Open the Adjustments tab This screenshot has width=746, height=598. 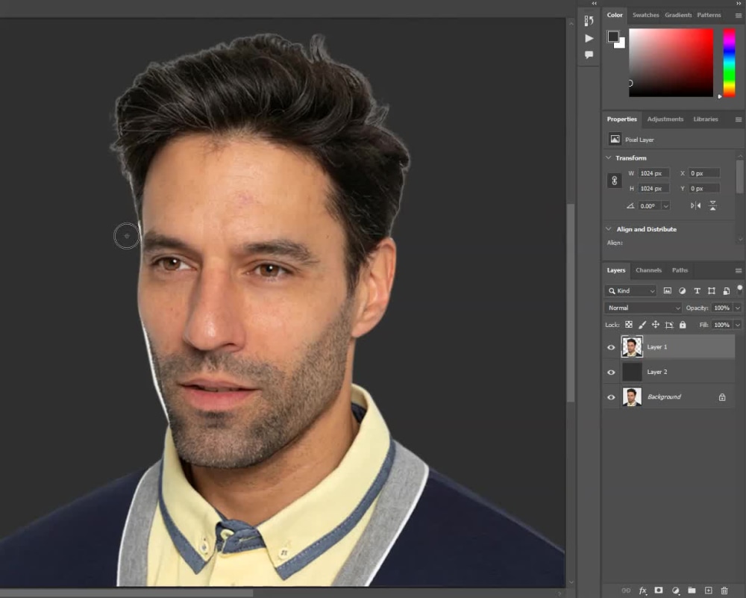(665, 119)
